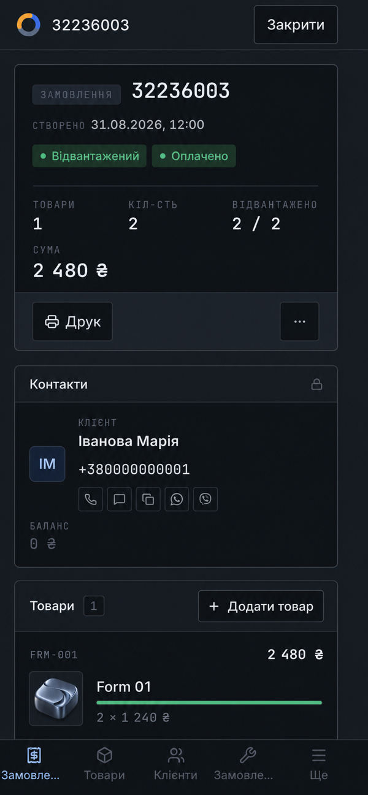This screenshot has height=795, width=368.
Task: Copy the client phone number icon
Action: click(148, 499)
